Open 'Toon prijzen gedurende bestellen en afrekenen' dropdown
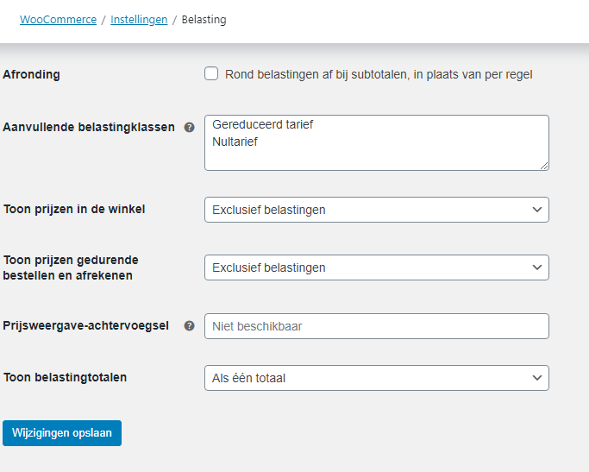Screen dimensions: 589x472 [x=377, y=267]
